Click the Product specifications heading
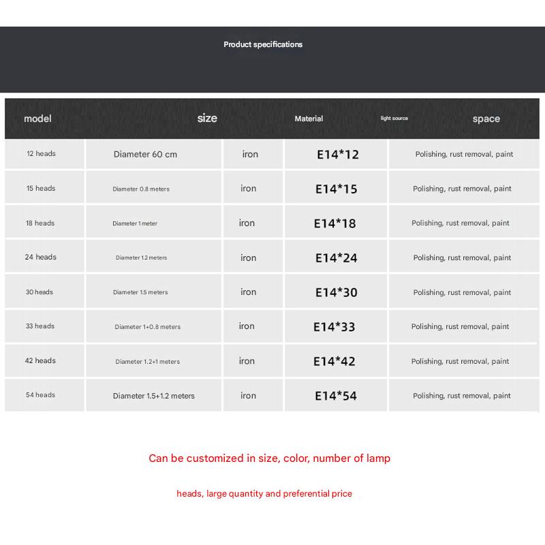This screenshot has height=545, width=545. click(263, 44)
